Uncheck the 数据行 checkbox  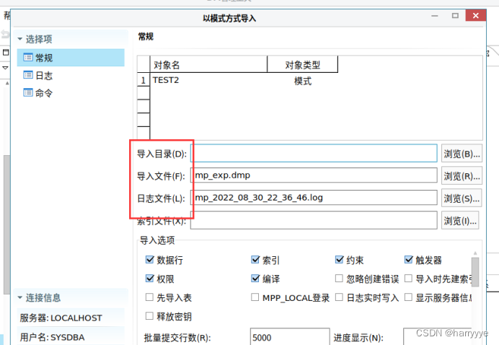(149, 260)
